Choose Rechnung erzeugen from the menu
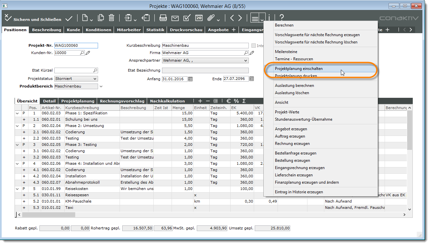430x245 pixels. [x=292, y=144]
